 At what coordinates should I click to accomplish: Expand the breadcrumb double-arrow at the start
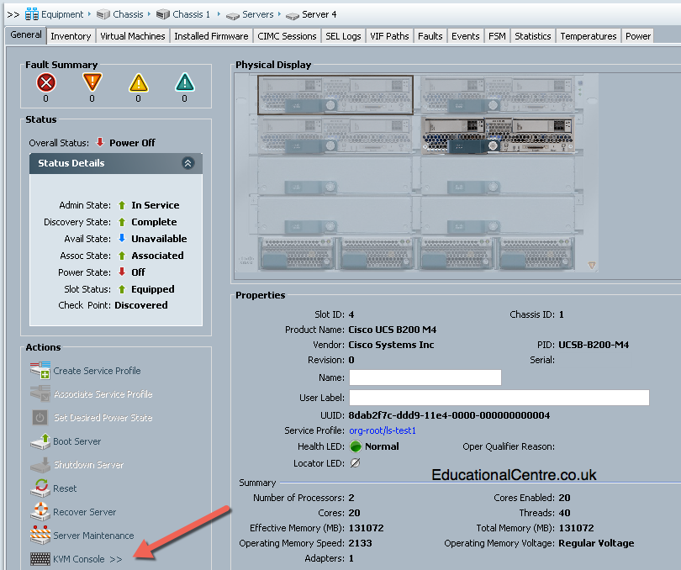point(13,14)
